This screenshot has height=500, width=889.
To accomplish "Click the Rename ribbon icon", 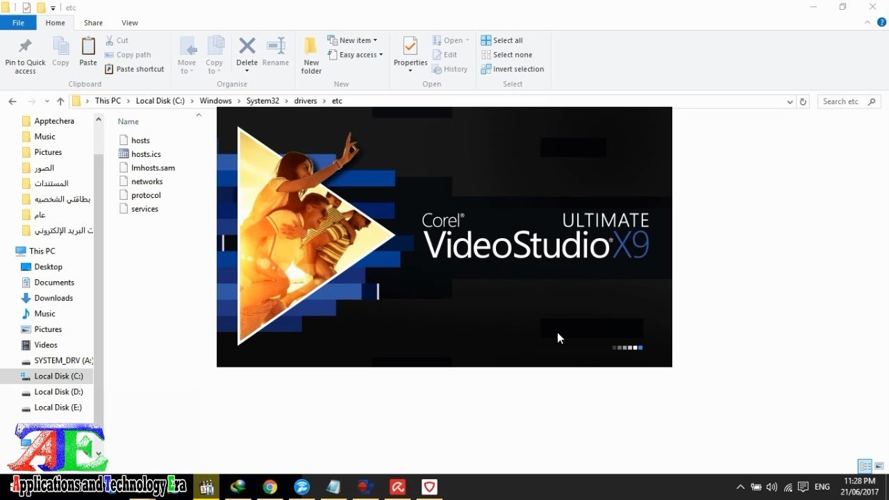I will pyautogui.click(x=276, y=47).
